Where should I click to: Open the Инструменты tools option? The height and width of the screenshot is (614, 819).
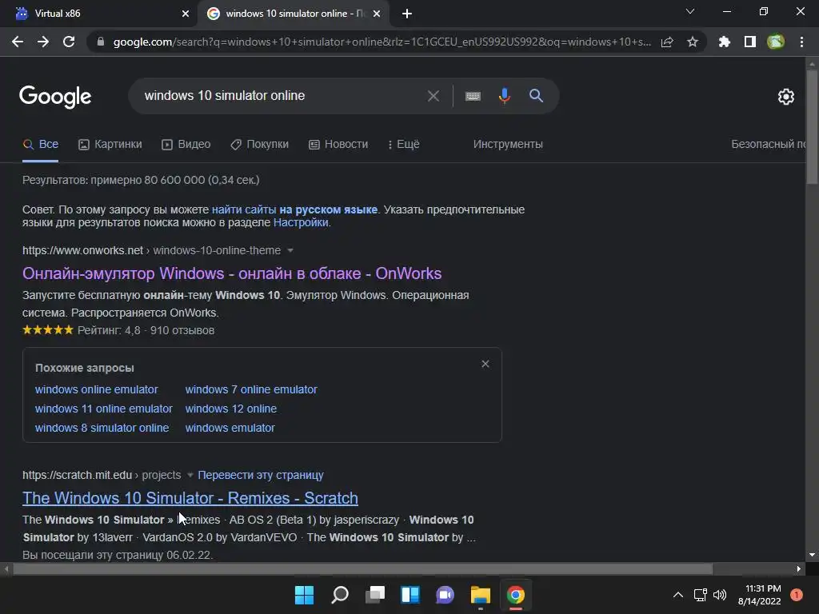[508, 144]
